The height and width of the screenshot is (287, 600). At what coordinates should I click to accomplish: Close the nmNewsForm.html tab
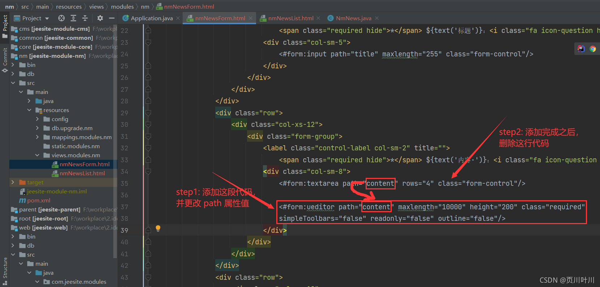click(x=251, y=18)
